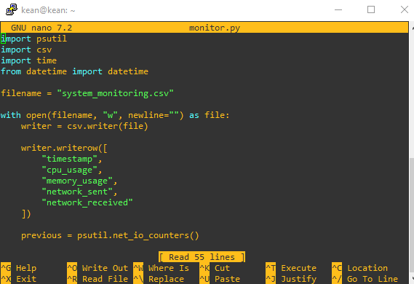This screenshot has width=414, height=284.
Task: Click the ^O Write Out shortcut
Action: click(97, 268)
